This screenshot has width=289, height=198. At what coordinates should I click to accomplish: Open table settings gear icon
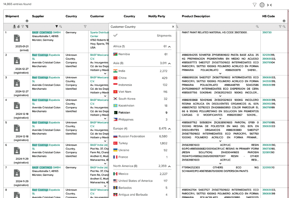click(x=262, y=5)
